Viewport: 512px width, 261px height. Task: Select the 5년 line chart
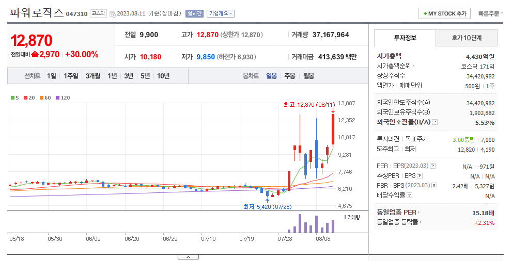point(145,76)
